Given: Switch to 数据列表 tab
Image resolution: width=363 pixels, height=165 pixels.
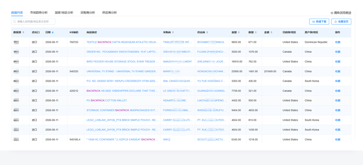Looking at the screenshot, I should click(17, 13).
